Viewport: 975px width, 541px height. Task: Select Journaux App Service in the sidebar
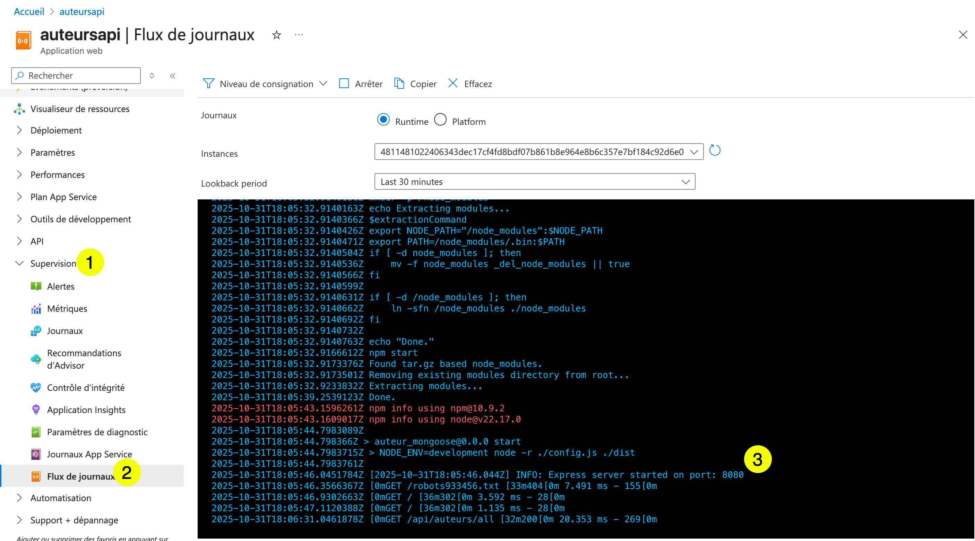pyautogui.click(x=89, y=454)
